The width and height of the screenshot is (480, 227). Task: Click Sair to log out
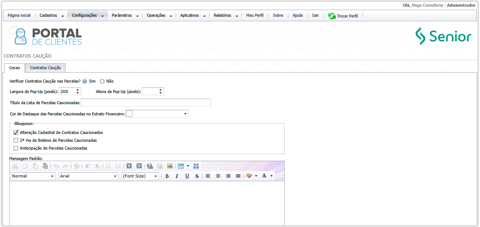click(316, 16)
